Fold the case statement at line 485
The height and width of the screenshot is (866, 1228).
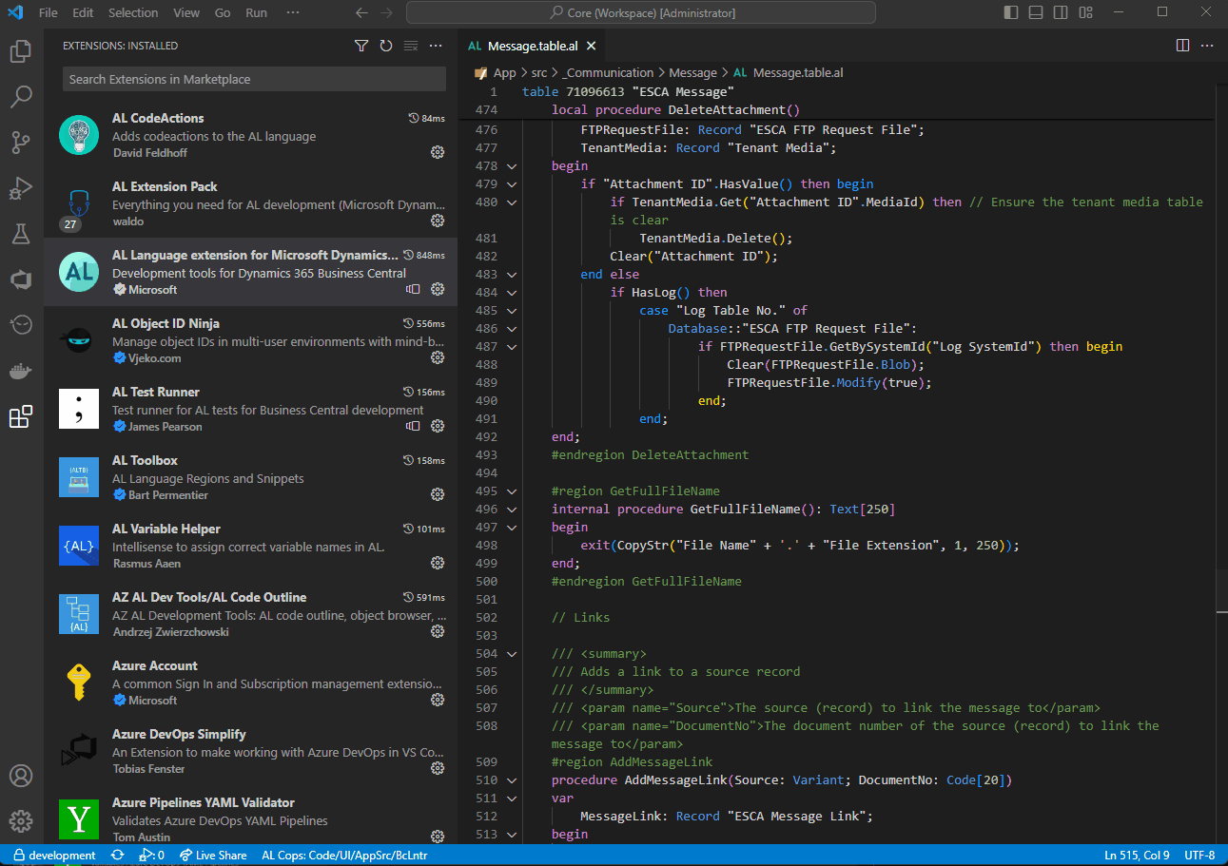512,311
